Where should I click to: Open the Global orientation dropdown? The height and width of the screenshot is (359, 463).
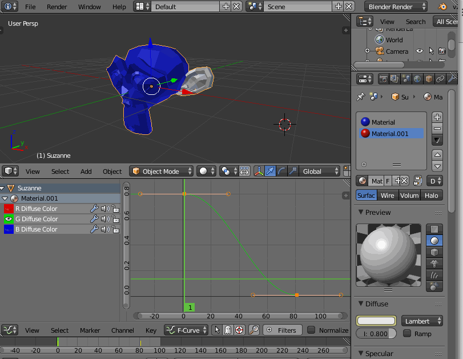coord(319,171)
